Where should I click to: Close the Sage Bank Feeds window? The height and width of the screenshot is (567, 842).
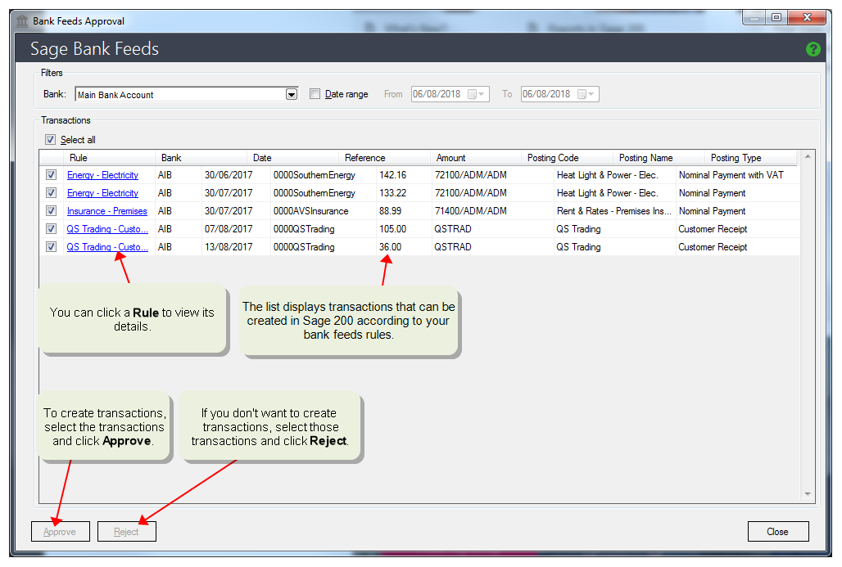pos(777,531)
